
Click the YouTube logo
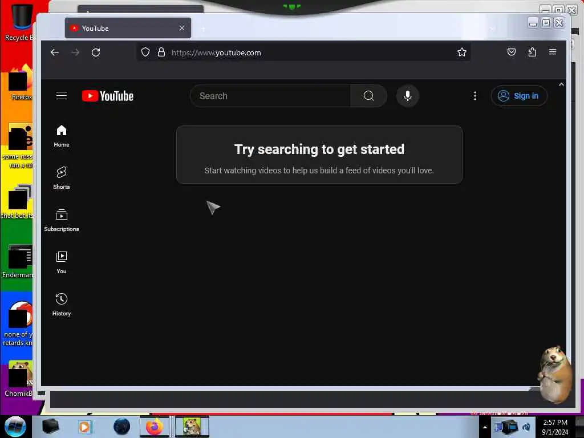[108, 96]
